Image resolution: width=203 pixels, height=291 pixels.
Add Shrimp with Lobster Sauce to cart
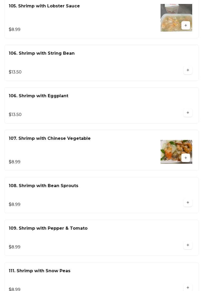pyautogui.click(x=186, y=25)
